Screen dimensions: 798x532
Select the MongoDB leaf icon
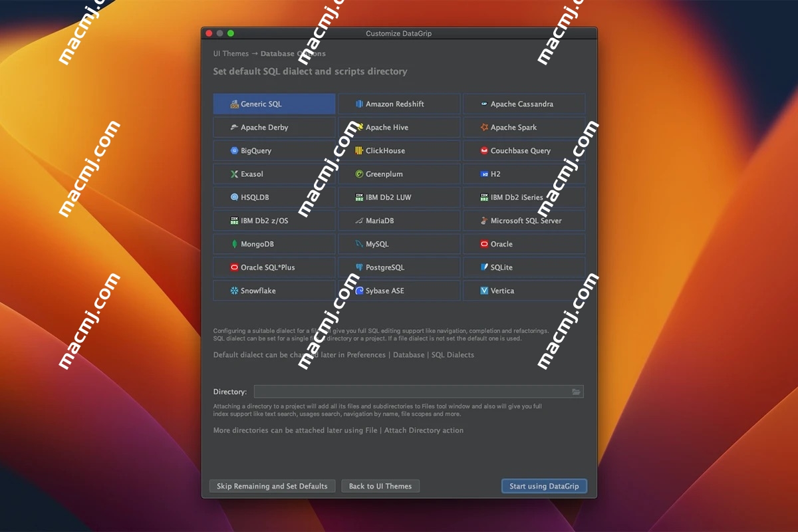[x=233, y=243]
